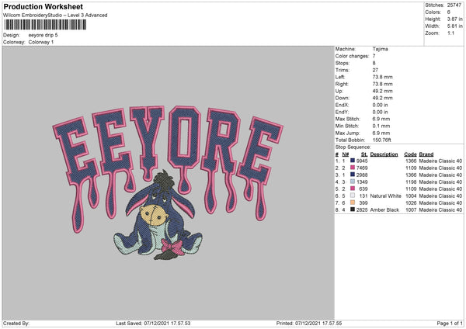This screenshot has width=466, height=329.
Task: Select the Height value 3.87 in
Action: tap(454, 19)
